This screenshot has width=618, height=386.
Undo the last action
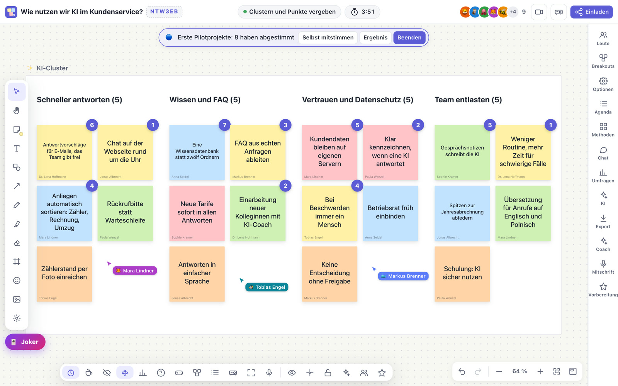click(x=462, y=371)
